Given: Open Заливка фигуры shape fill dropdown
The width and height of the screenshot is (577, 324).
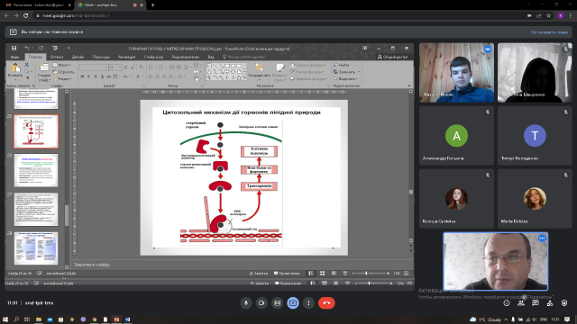Looking at the screenshot, I should tap(308, 65).
